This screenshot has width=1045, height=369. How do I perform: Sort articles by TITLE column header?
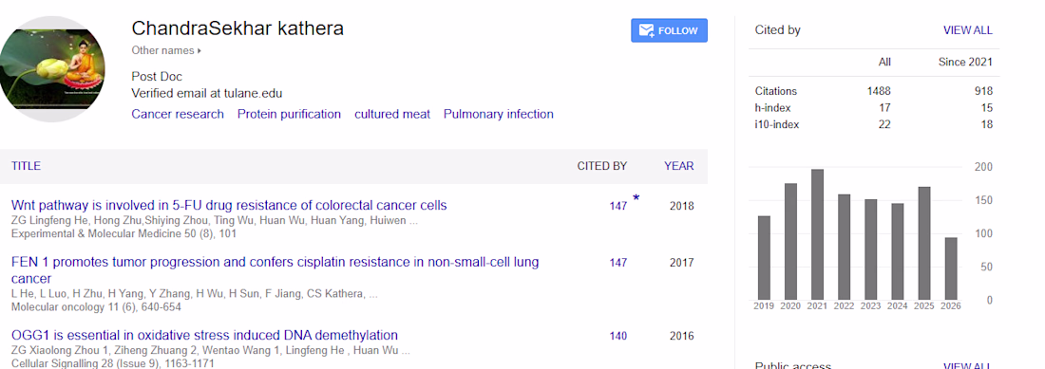click(x=26, y=166)
